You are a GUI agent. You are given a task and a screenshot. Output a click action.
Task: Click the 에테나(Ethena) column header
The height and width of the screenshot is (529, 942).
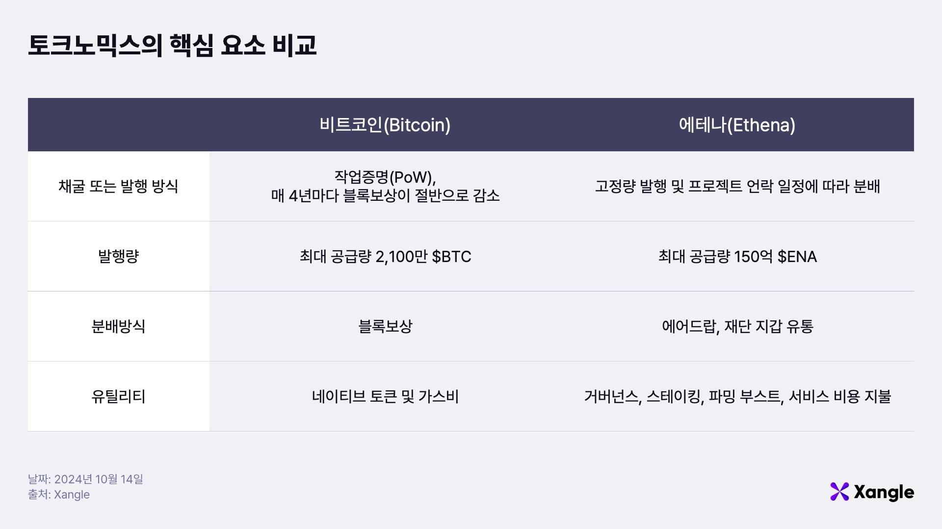tap(737, 125)
